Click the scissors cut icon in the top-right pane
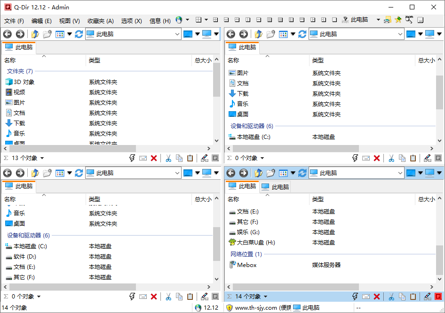This screenshot has height=313, width=445. (x=390, y=158)
